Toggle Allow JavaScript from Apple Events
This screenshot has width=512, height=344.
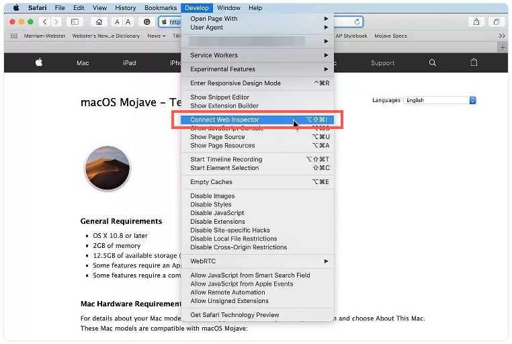[x=257, y=284]
